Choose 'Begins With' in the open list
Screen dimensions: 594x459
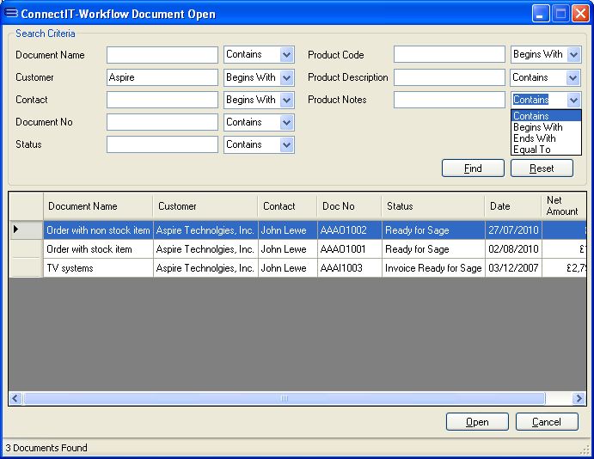546,127
